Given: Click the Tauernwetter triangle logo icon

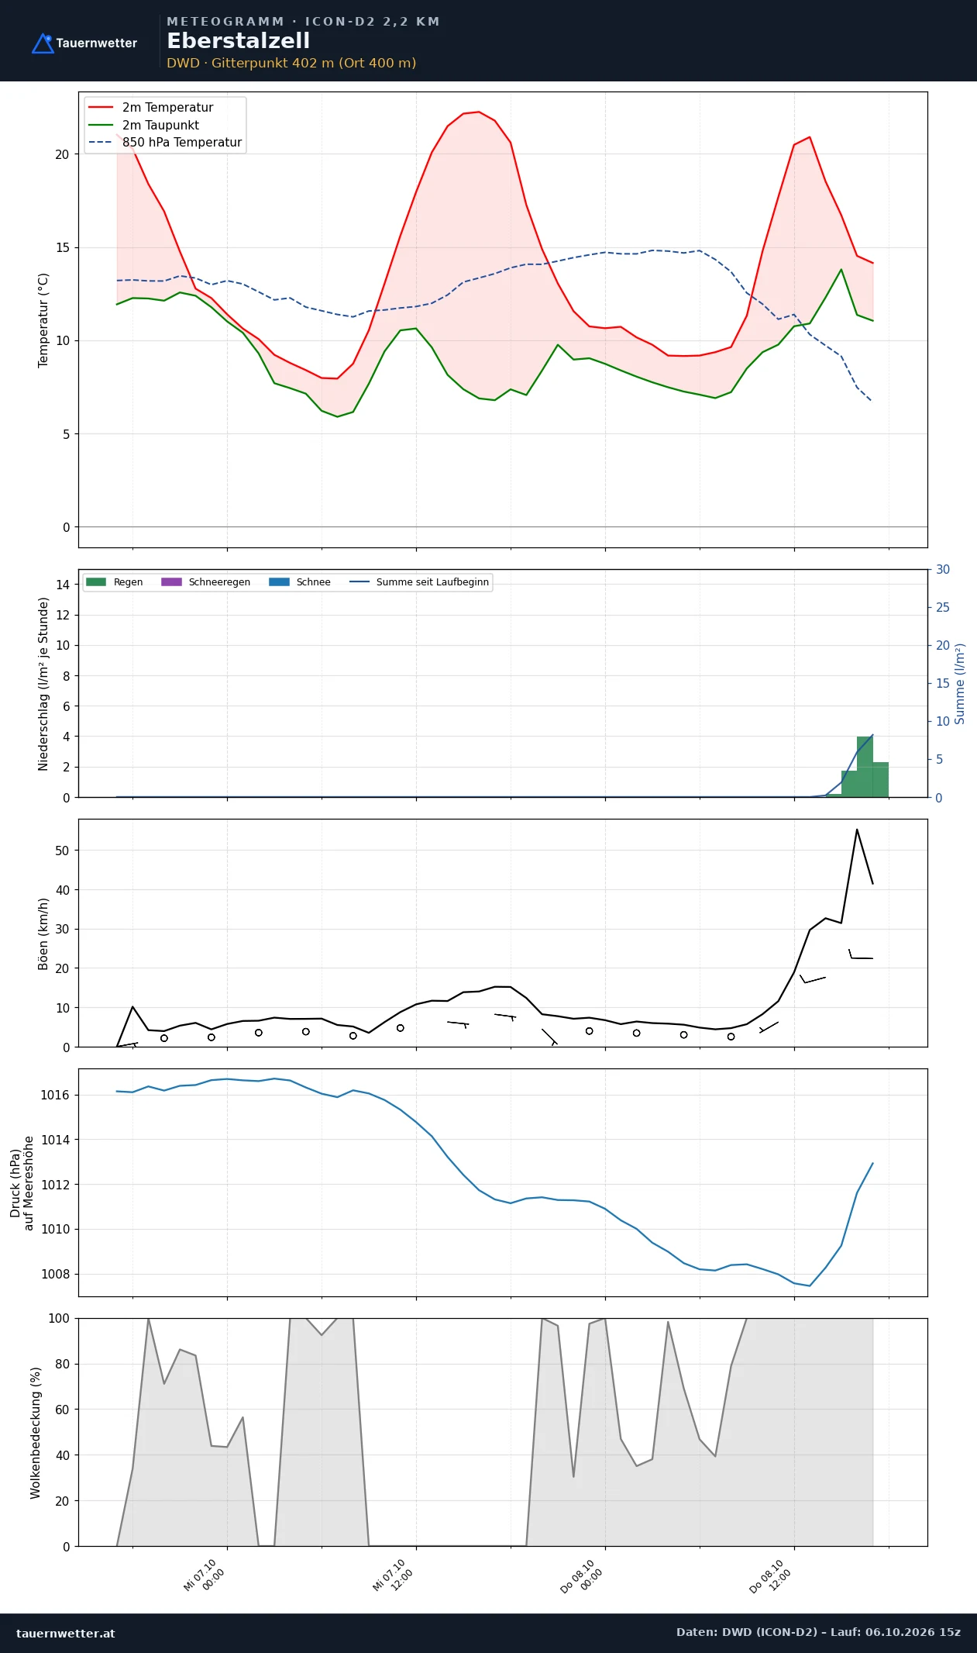Looking at the screenshot, I should pos(43,43).
